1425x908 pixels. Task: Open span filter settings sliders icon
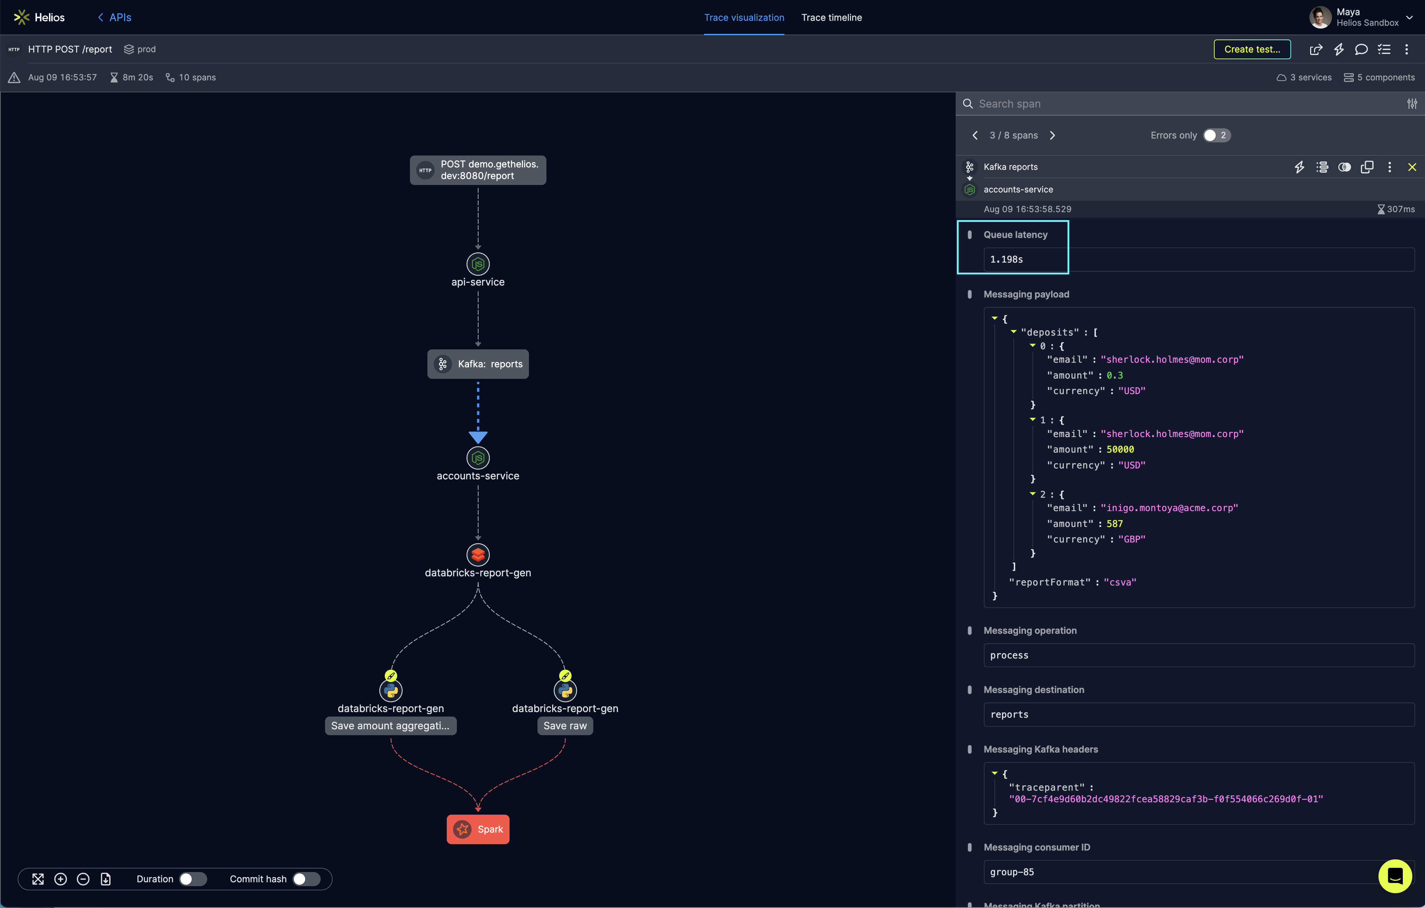point(1412,104)
